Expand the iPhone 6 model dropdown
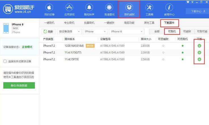The width and height of the screenshot is (209, 125). (126, 31)
